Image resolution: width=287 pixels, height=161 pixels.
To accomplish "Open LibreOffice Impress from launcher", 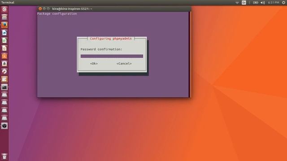I will pos(4,48).
